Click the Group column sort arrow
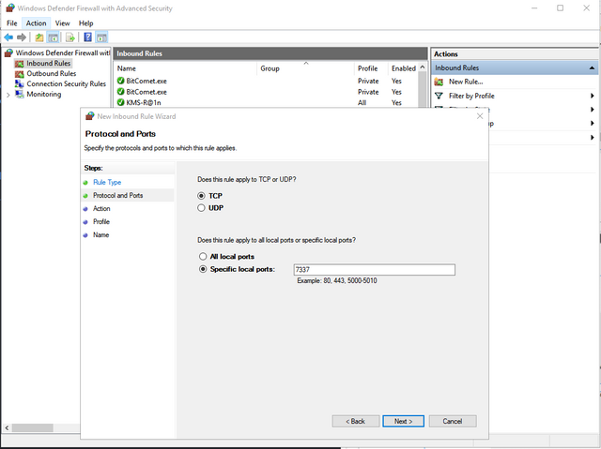 [306, 63]
